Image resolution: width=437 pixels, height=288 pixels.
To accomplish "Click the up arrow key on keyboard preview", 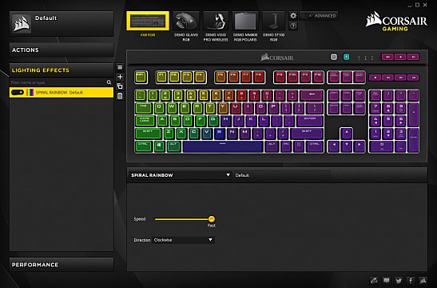I will pos(347,134).
